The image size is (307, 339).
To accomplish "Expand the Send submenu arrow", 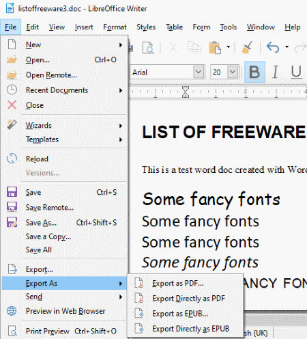I will point(121,297).
